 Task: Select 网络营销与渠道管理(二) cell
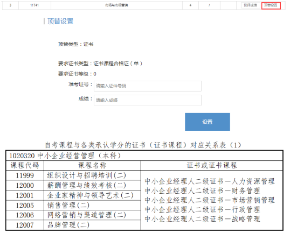pos(92,215)
